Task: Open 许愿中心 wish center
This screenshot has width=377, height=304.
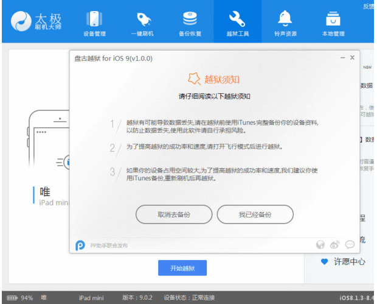Action: coord(350,261)
